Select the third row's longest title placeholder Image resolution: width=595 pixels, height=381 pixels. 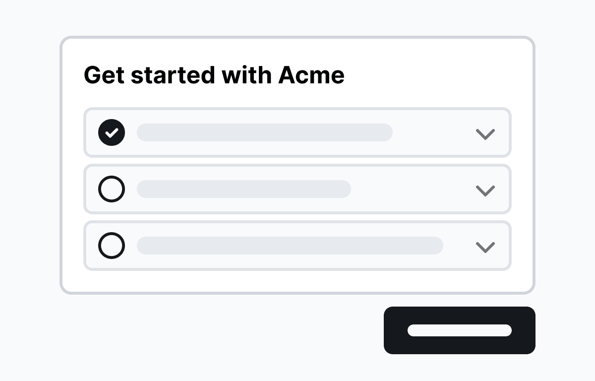tap(290, 246)
